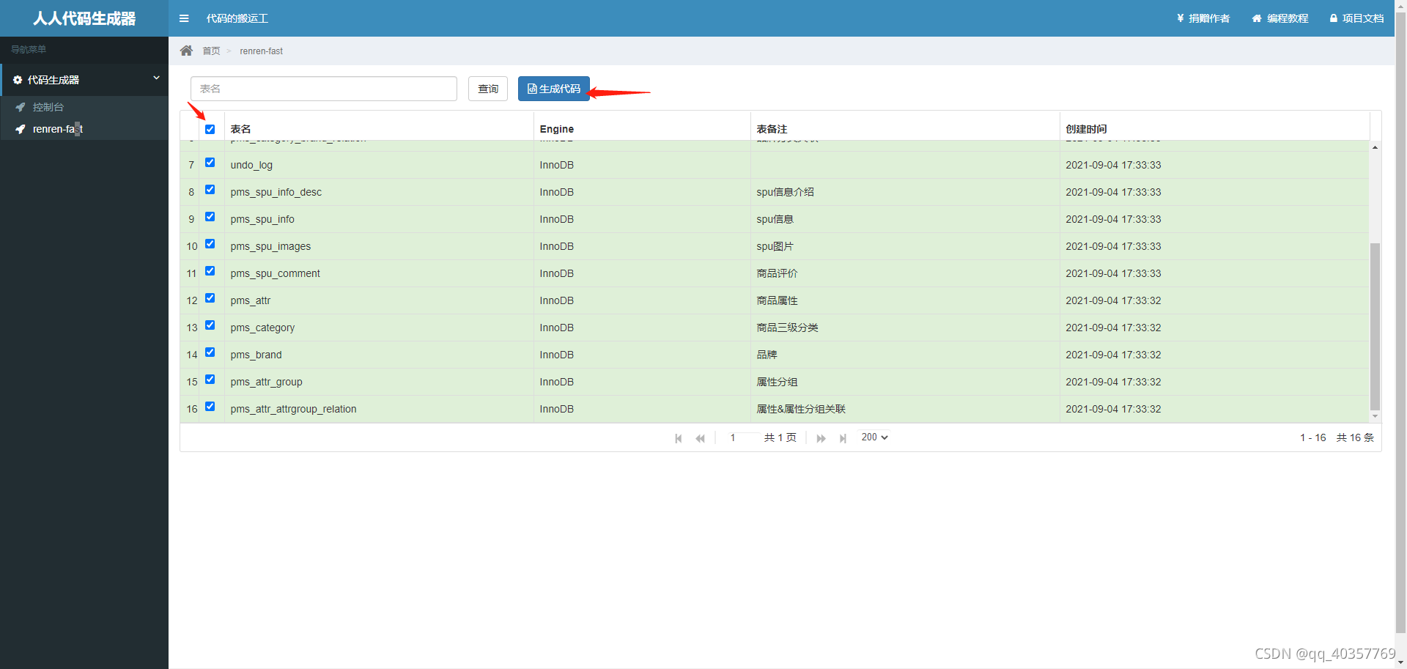Click the gear icon beside 代码生成器
Image resolution: width=1407 pixels, height=669 pixels.
[x=18, y=80]
